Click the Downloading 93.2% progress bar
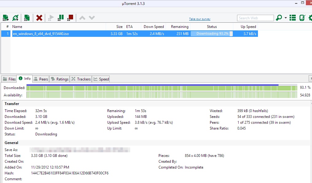The image size is (312, 183). pyautogui.click(x=212, y=34)
